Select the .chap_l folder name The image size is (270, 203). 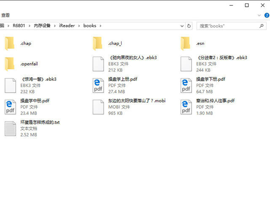115,44
